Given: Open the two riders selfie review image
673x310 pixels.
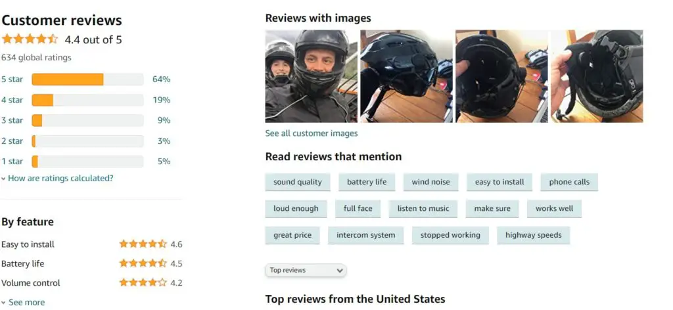Looking at the screenshot, I should tap(311, 76).
